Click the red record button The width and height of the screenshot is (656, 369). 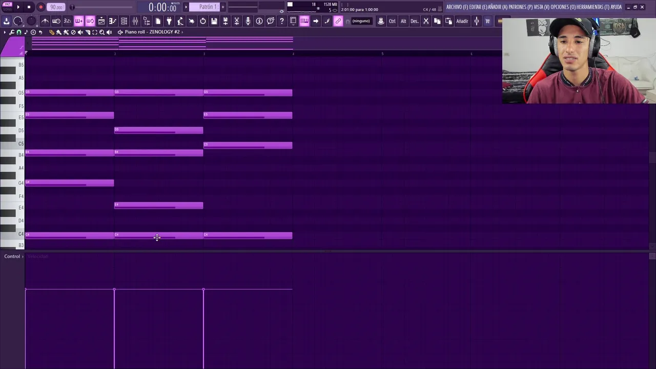click(x=40, y=7)
